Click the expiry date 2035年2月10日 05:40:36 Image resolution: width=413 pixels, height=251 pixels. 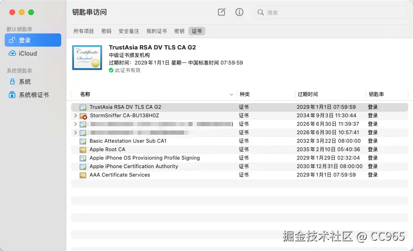coord(328,149)
